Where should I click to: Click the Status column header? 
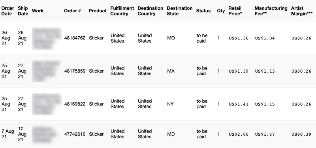(203, 11)
